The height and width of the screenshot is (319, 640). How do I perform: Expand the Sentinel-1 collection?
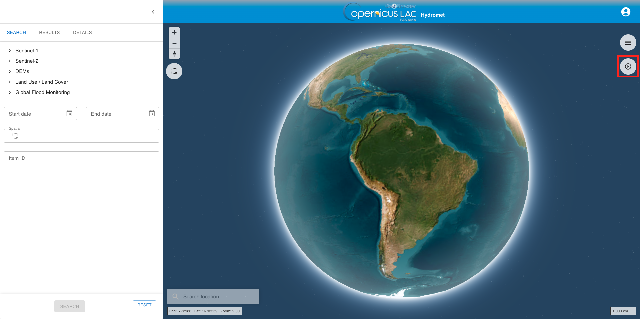click(x=10, y=51)
